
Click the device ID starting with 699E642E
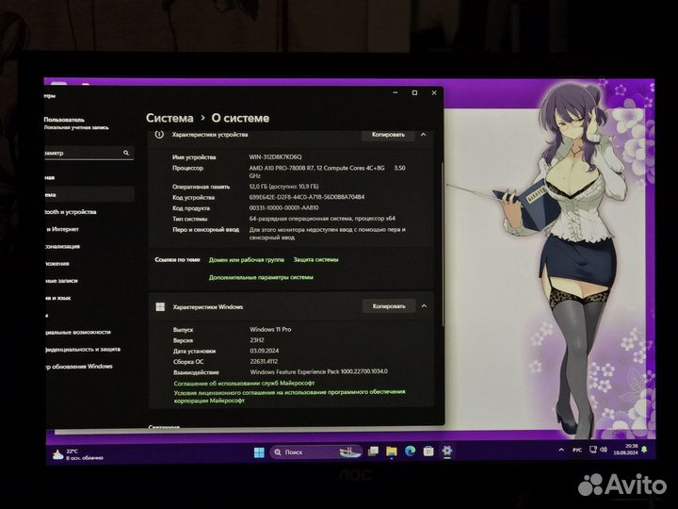(x=307, y=197)
